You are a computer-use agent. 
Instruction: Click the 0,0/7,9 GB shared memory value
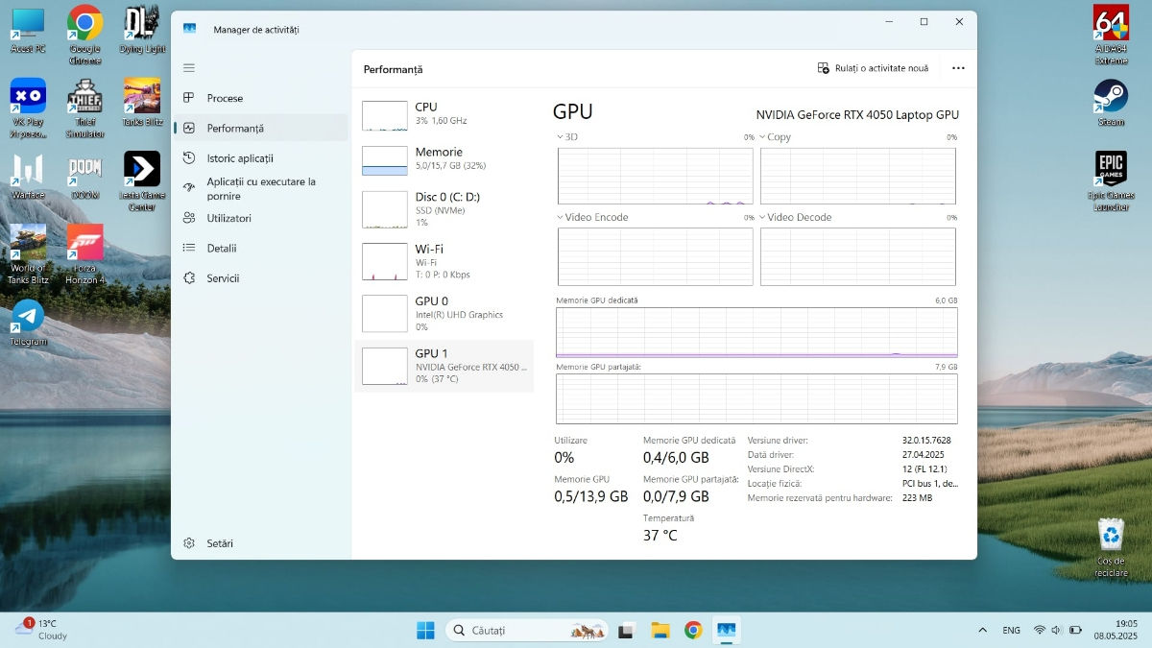(676, 496)
